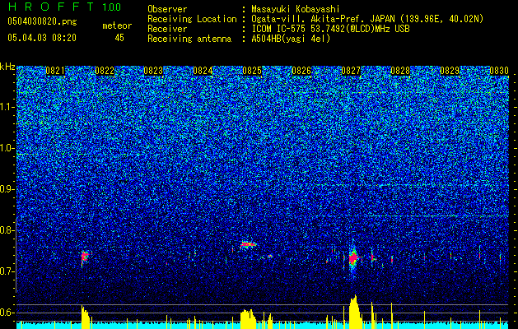The width and height of the screenshot is (518, 329).
Task: Click the ICOM IC-575 receiver text
Action: [x=330, y=29]
